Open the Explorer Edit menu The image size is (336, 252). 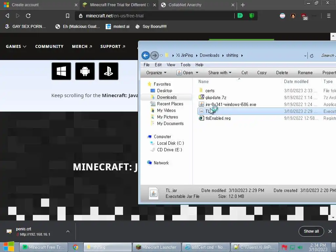(x=158, y=65)
